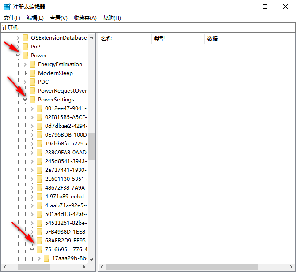This screenshot has height=272, width=296.
Task: Click the Registry Editor app icon in title bar
Action: point(7,7)
